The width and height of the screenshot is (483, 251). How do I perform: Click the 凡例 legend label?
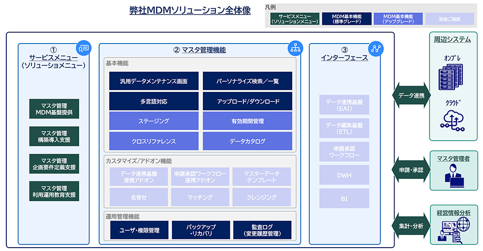270,7
